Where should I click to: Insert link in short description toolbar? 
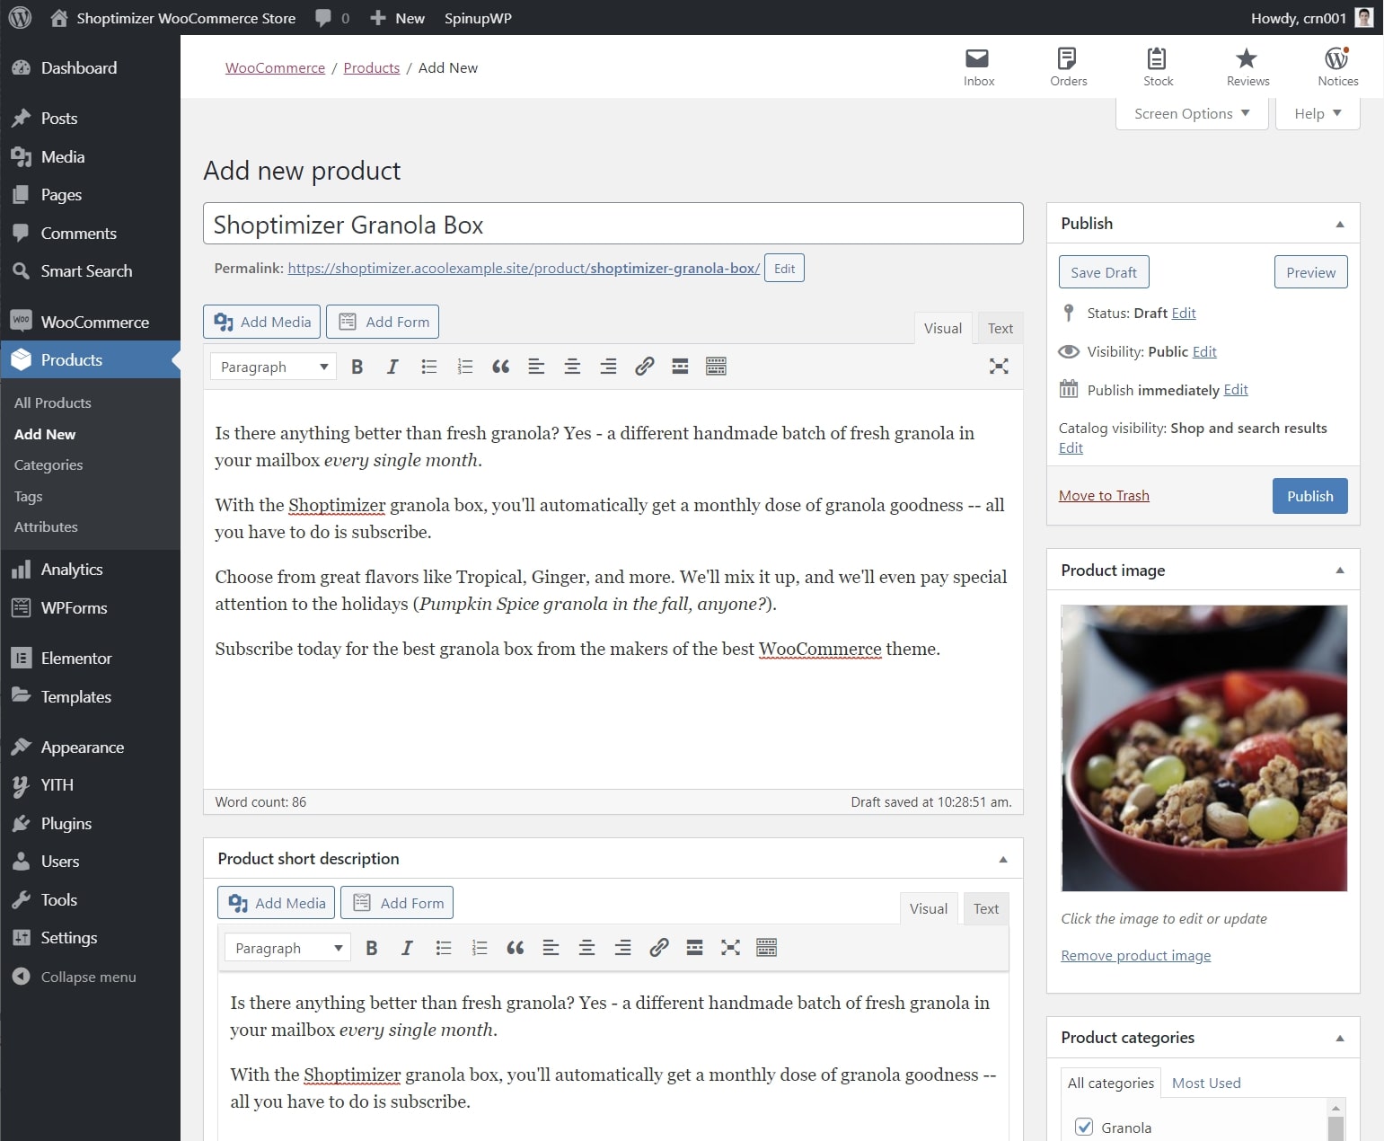(x=658, y=948)
